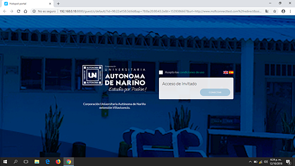Screen dimensions: 295x166
Task: Open the Windows Start menu
Action: [x=5, y=162]
